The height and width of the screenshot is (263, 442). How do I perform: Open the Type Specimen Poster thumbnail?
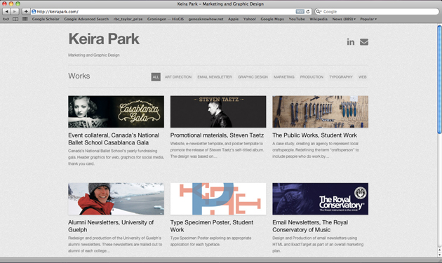tap(218, 198)
